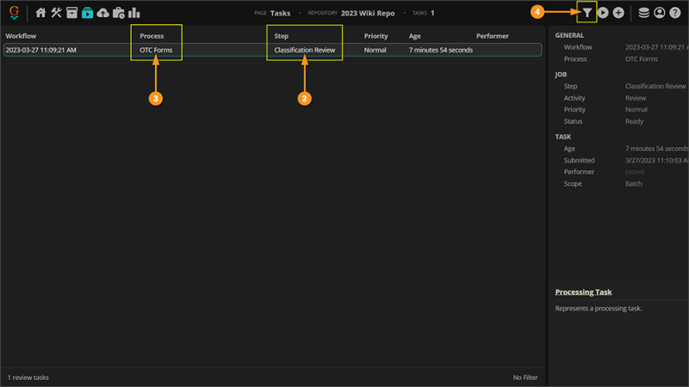Select the highlighted Tasks page icon
Image resolution: width=689 pixels, height=387 pixels.
(88, 13)
